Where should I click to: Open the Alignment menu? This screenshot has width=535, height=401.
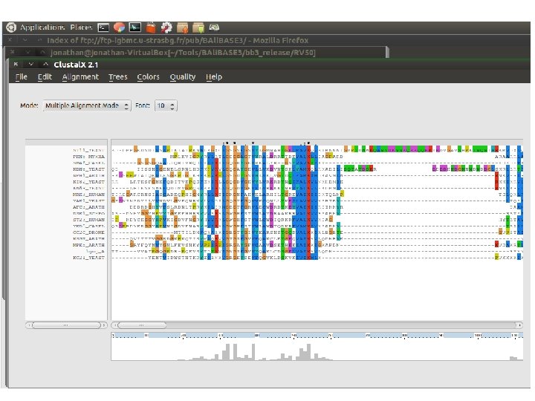[x=80, y=77]
